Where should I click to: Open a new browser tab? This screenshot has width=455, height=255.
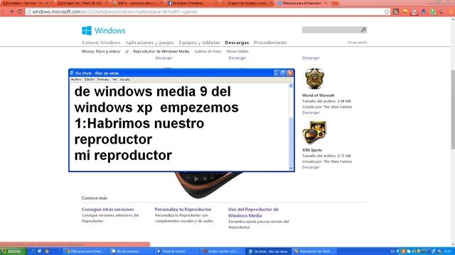(335, 3)
